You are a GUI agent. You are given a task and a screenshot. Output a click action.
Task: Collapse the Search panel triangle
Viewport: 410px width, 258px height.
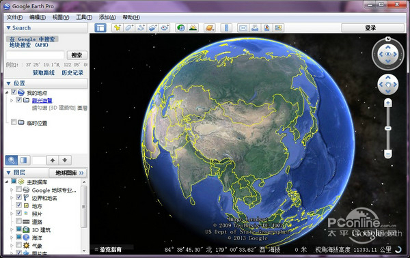point(8,28)
